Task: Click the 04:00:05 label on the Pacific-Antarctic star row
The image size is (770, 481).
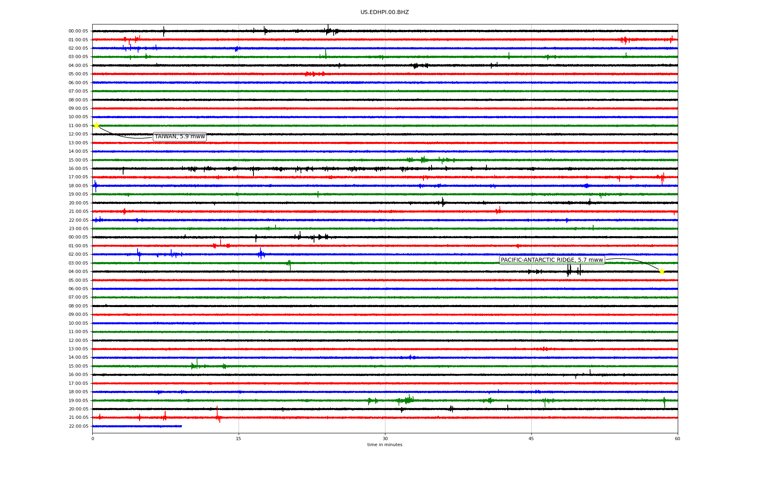Action: (78, 272)
